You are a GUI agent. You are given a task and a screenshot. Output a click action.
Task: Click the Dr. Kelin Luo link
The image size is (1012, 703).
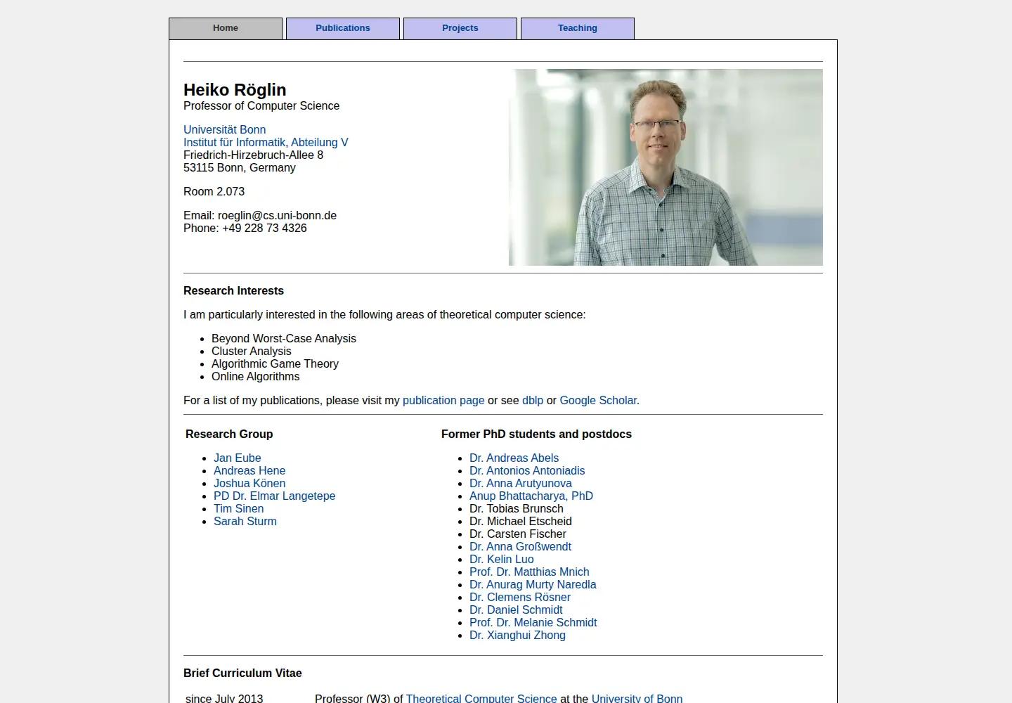[x=501, y=559]
